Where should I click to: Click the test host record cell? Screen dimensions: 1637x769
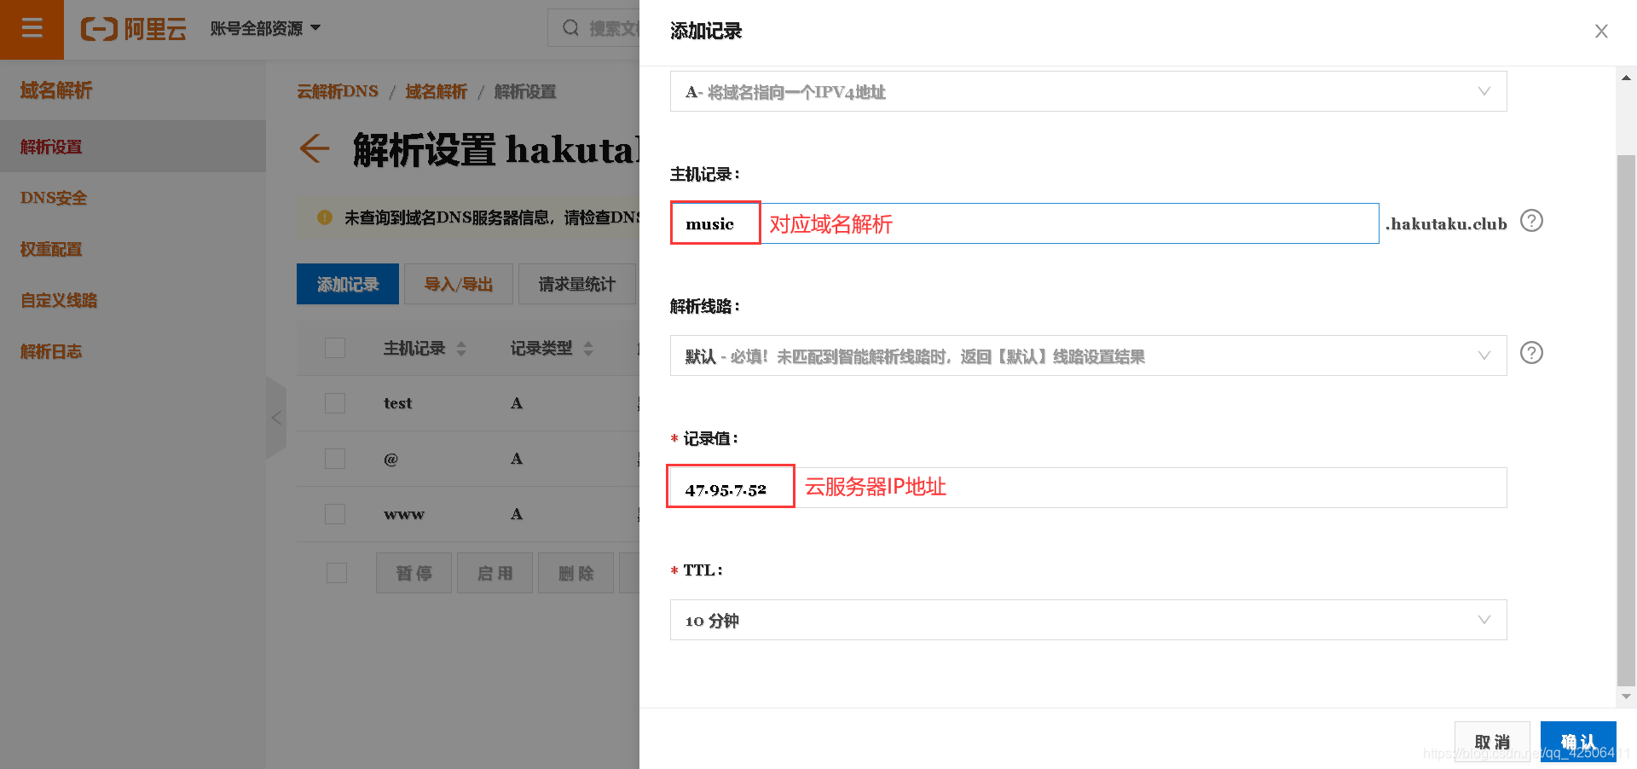pos(398,403)
